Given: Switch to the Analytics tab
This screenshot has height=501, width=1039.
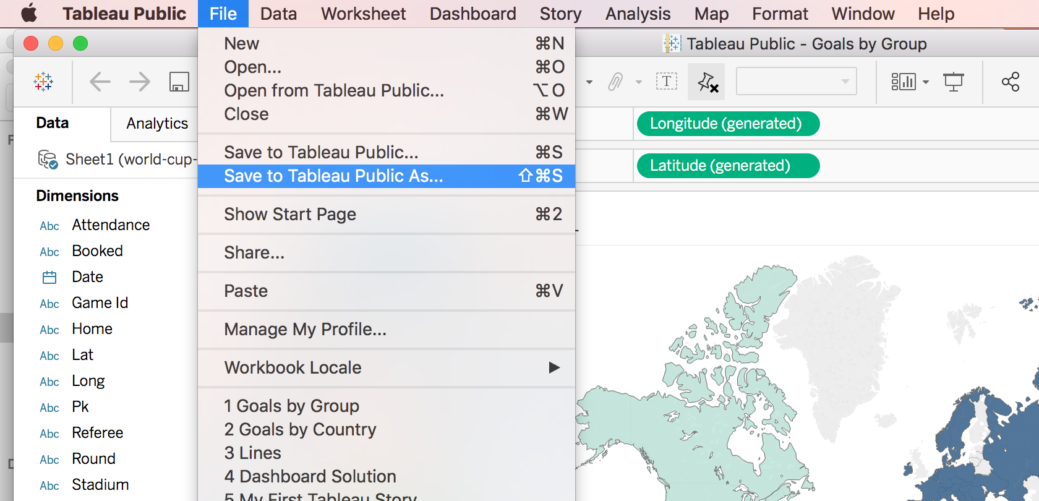Looking at the screenshot, I should click(157, 124).
